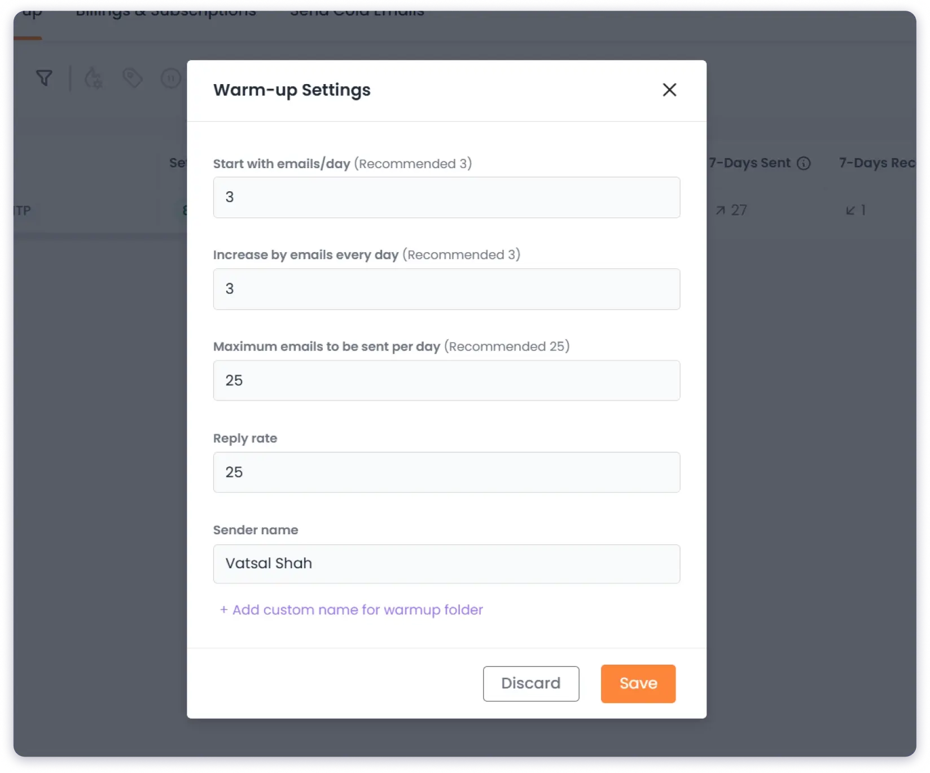Image resolution: width=930 pixels, height=773 pixels.
Task: Switch to the Billings & Subscriptions tab
Action: point(165,10)
